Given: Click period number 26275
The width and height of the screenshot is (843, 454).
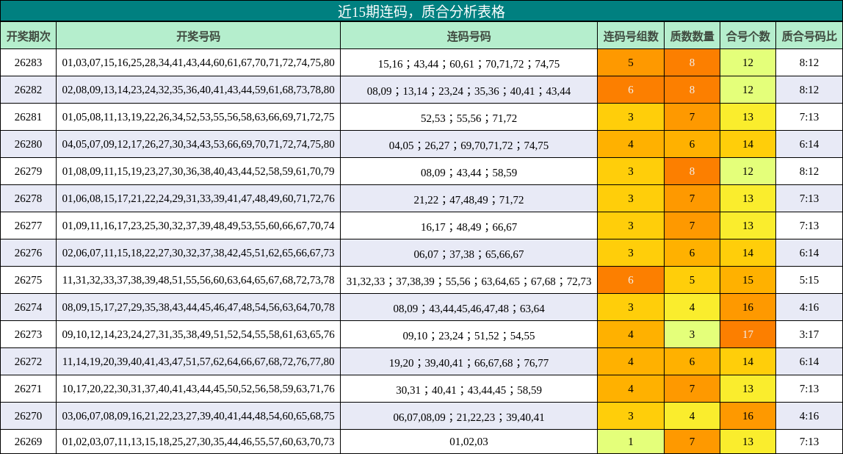Looking at the screenshot, I should click(28, 280).
